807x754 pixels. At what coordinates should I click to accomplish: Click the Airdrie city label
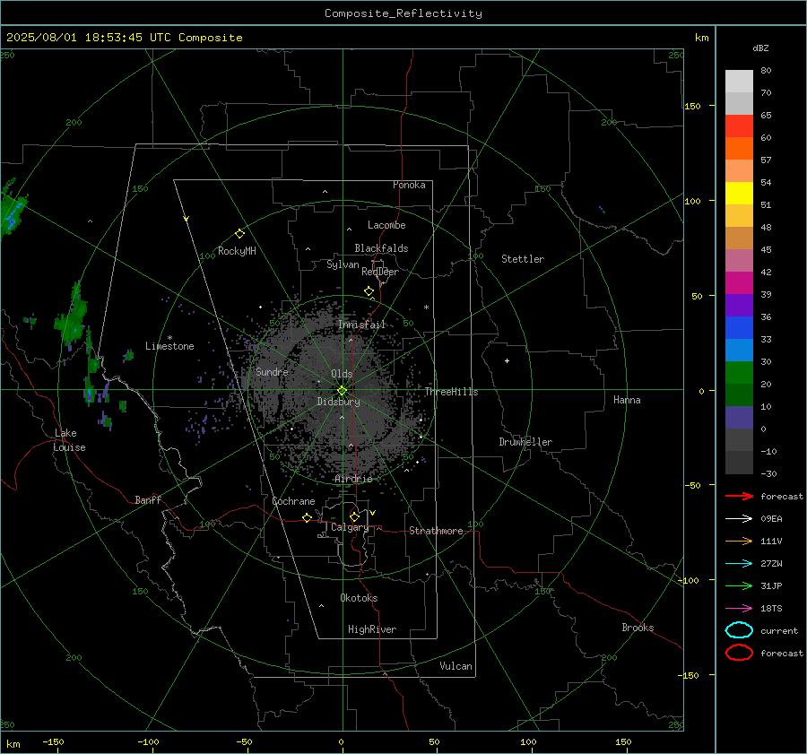[353, 479]
